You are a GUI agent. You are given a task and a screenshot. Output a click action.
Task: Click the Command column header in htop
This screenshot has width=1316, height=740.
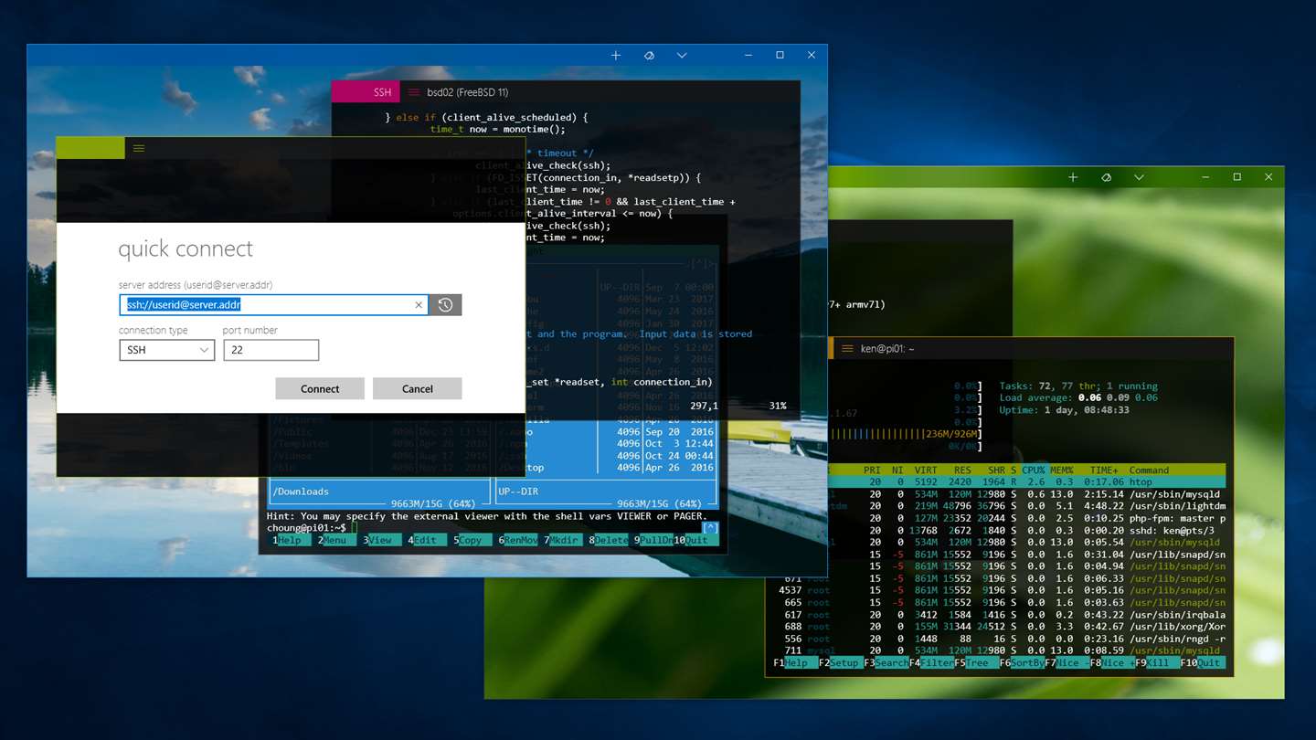pyautogui.click(x=1149, y=470)
